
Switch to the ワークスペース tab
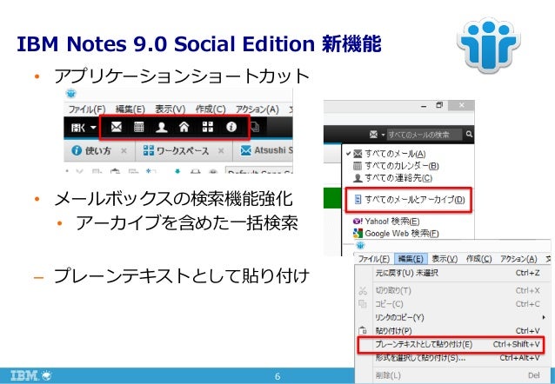point(184,151)
